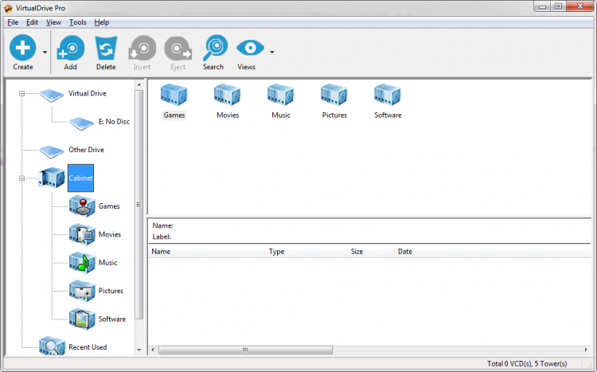This screenshot has height=372, width=597.
Task: Click tree panel scroll down arrow
Action: click(x=139, y=350)
